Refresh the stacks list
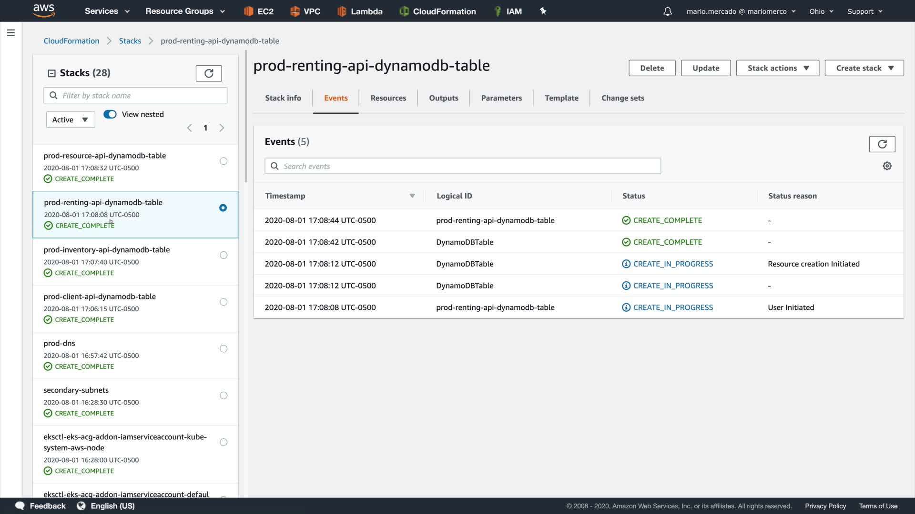915x514 pixels. click(x=209, y=73)
